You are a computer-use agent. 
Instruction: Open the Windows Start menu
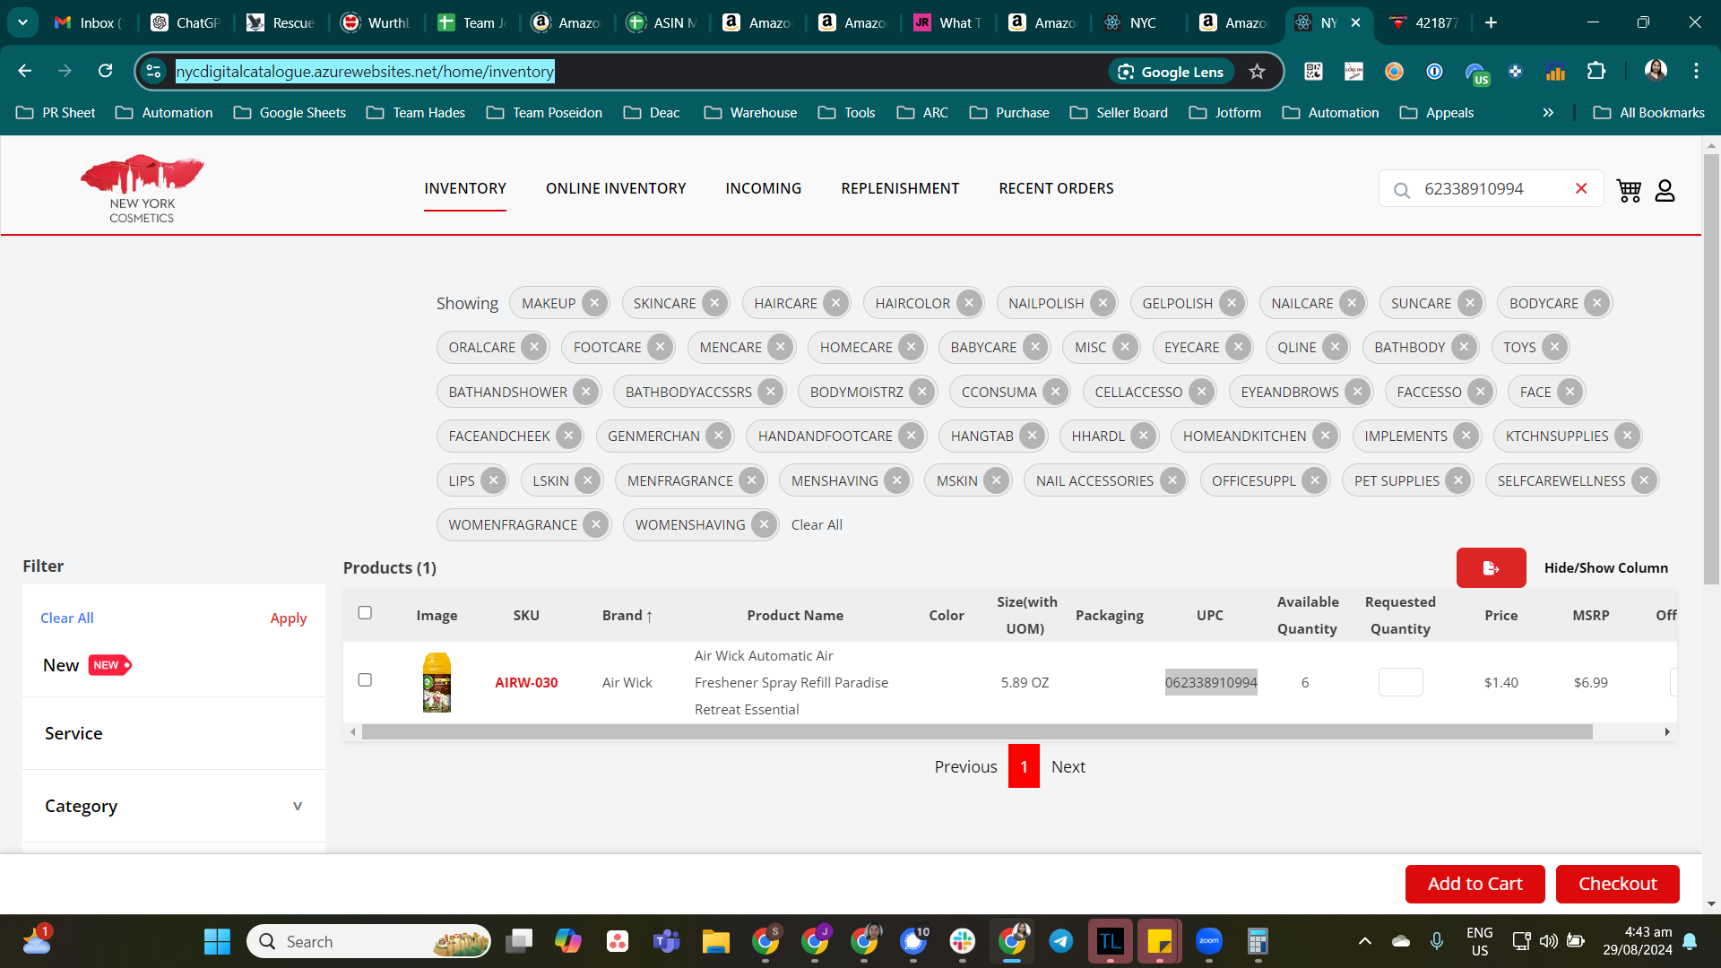point(217,941)
